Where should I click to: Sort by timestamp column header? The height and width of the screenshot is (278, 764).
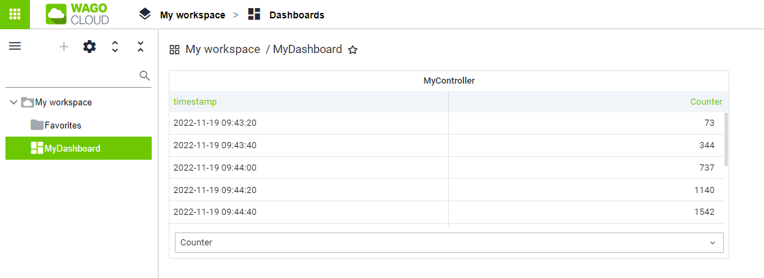[x=195, y=102]
